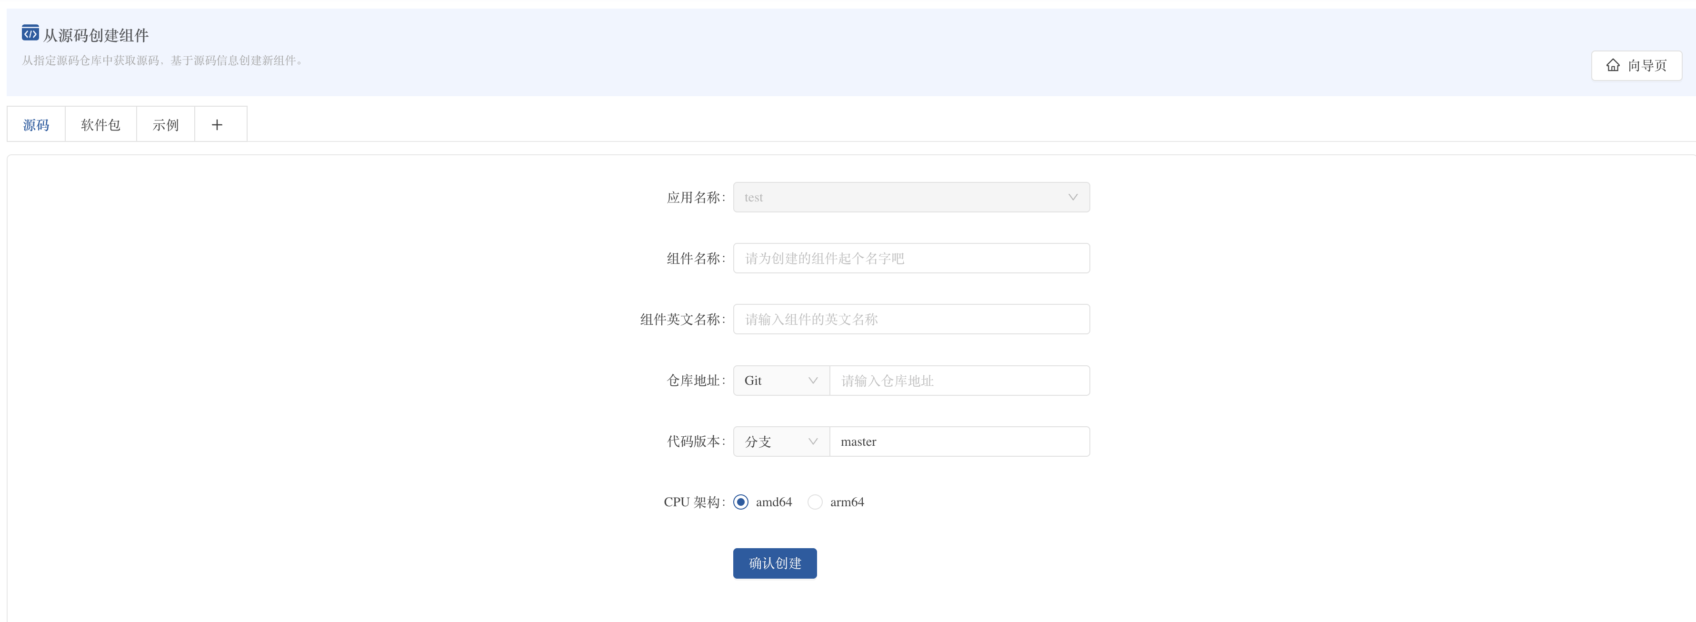Click the source code icon in header
The width and height of the screenshot is (1696, 622).
[30, 33]
